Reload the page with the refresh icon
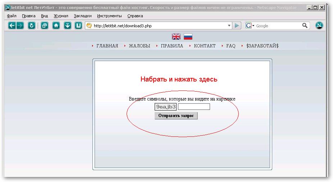The height and width of the screenshot is (182, 333). tap(32, 25)
